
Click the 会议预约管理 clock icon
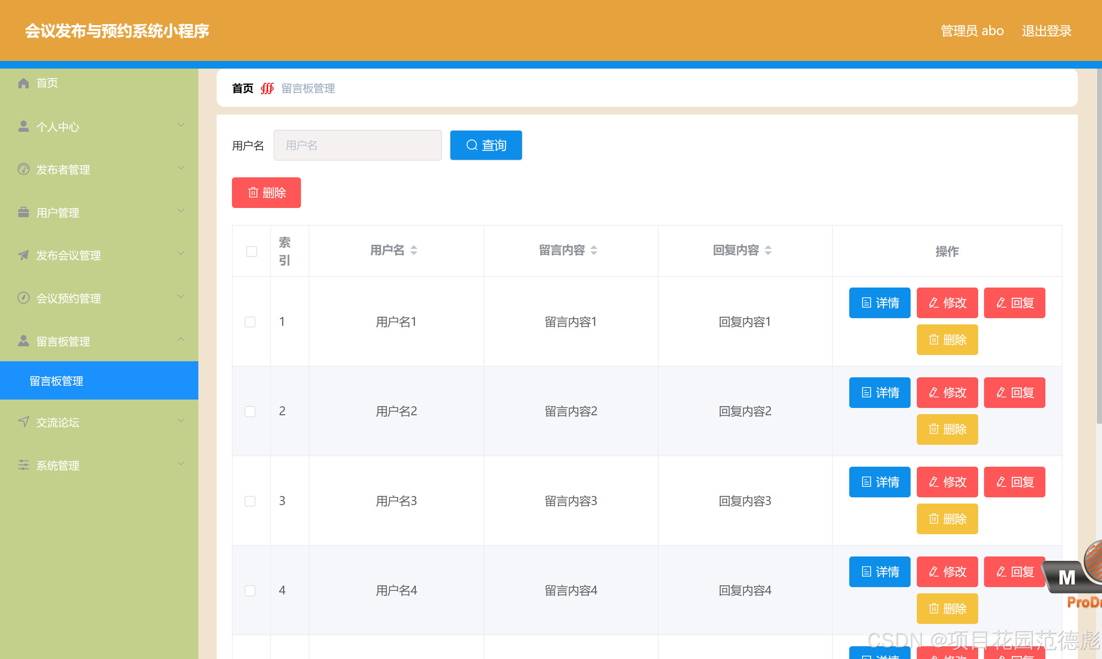(x=24, y=298)
